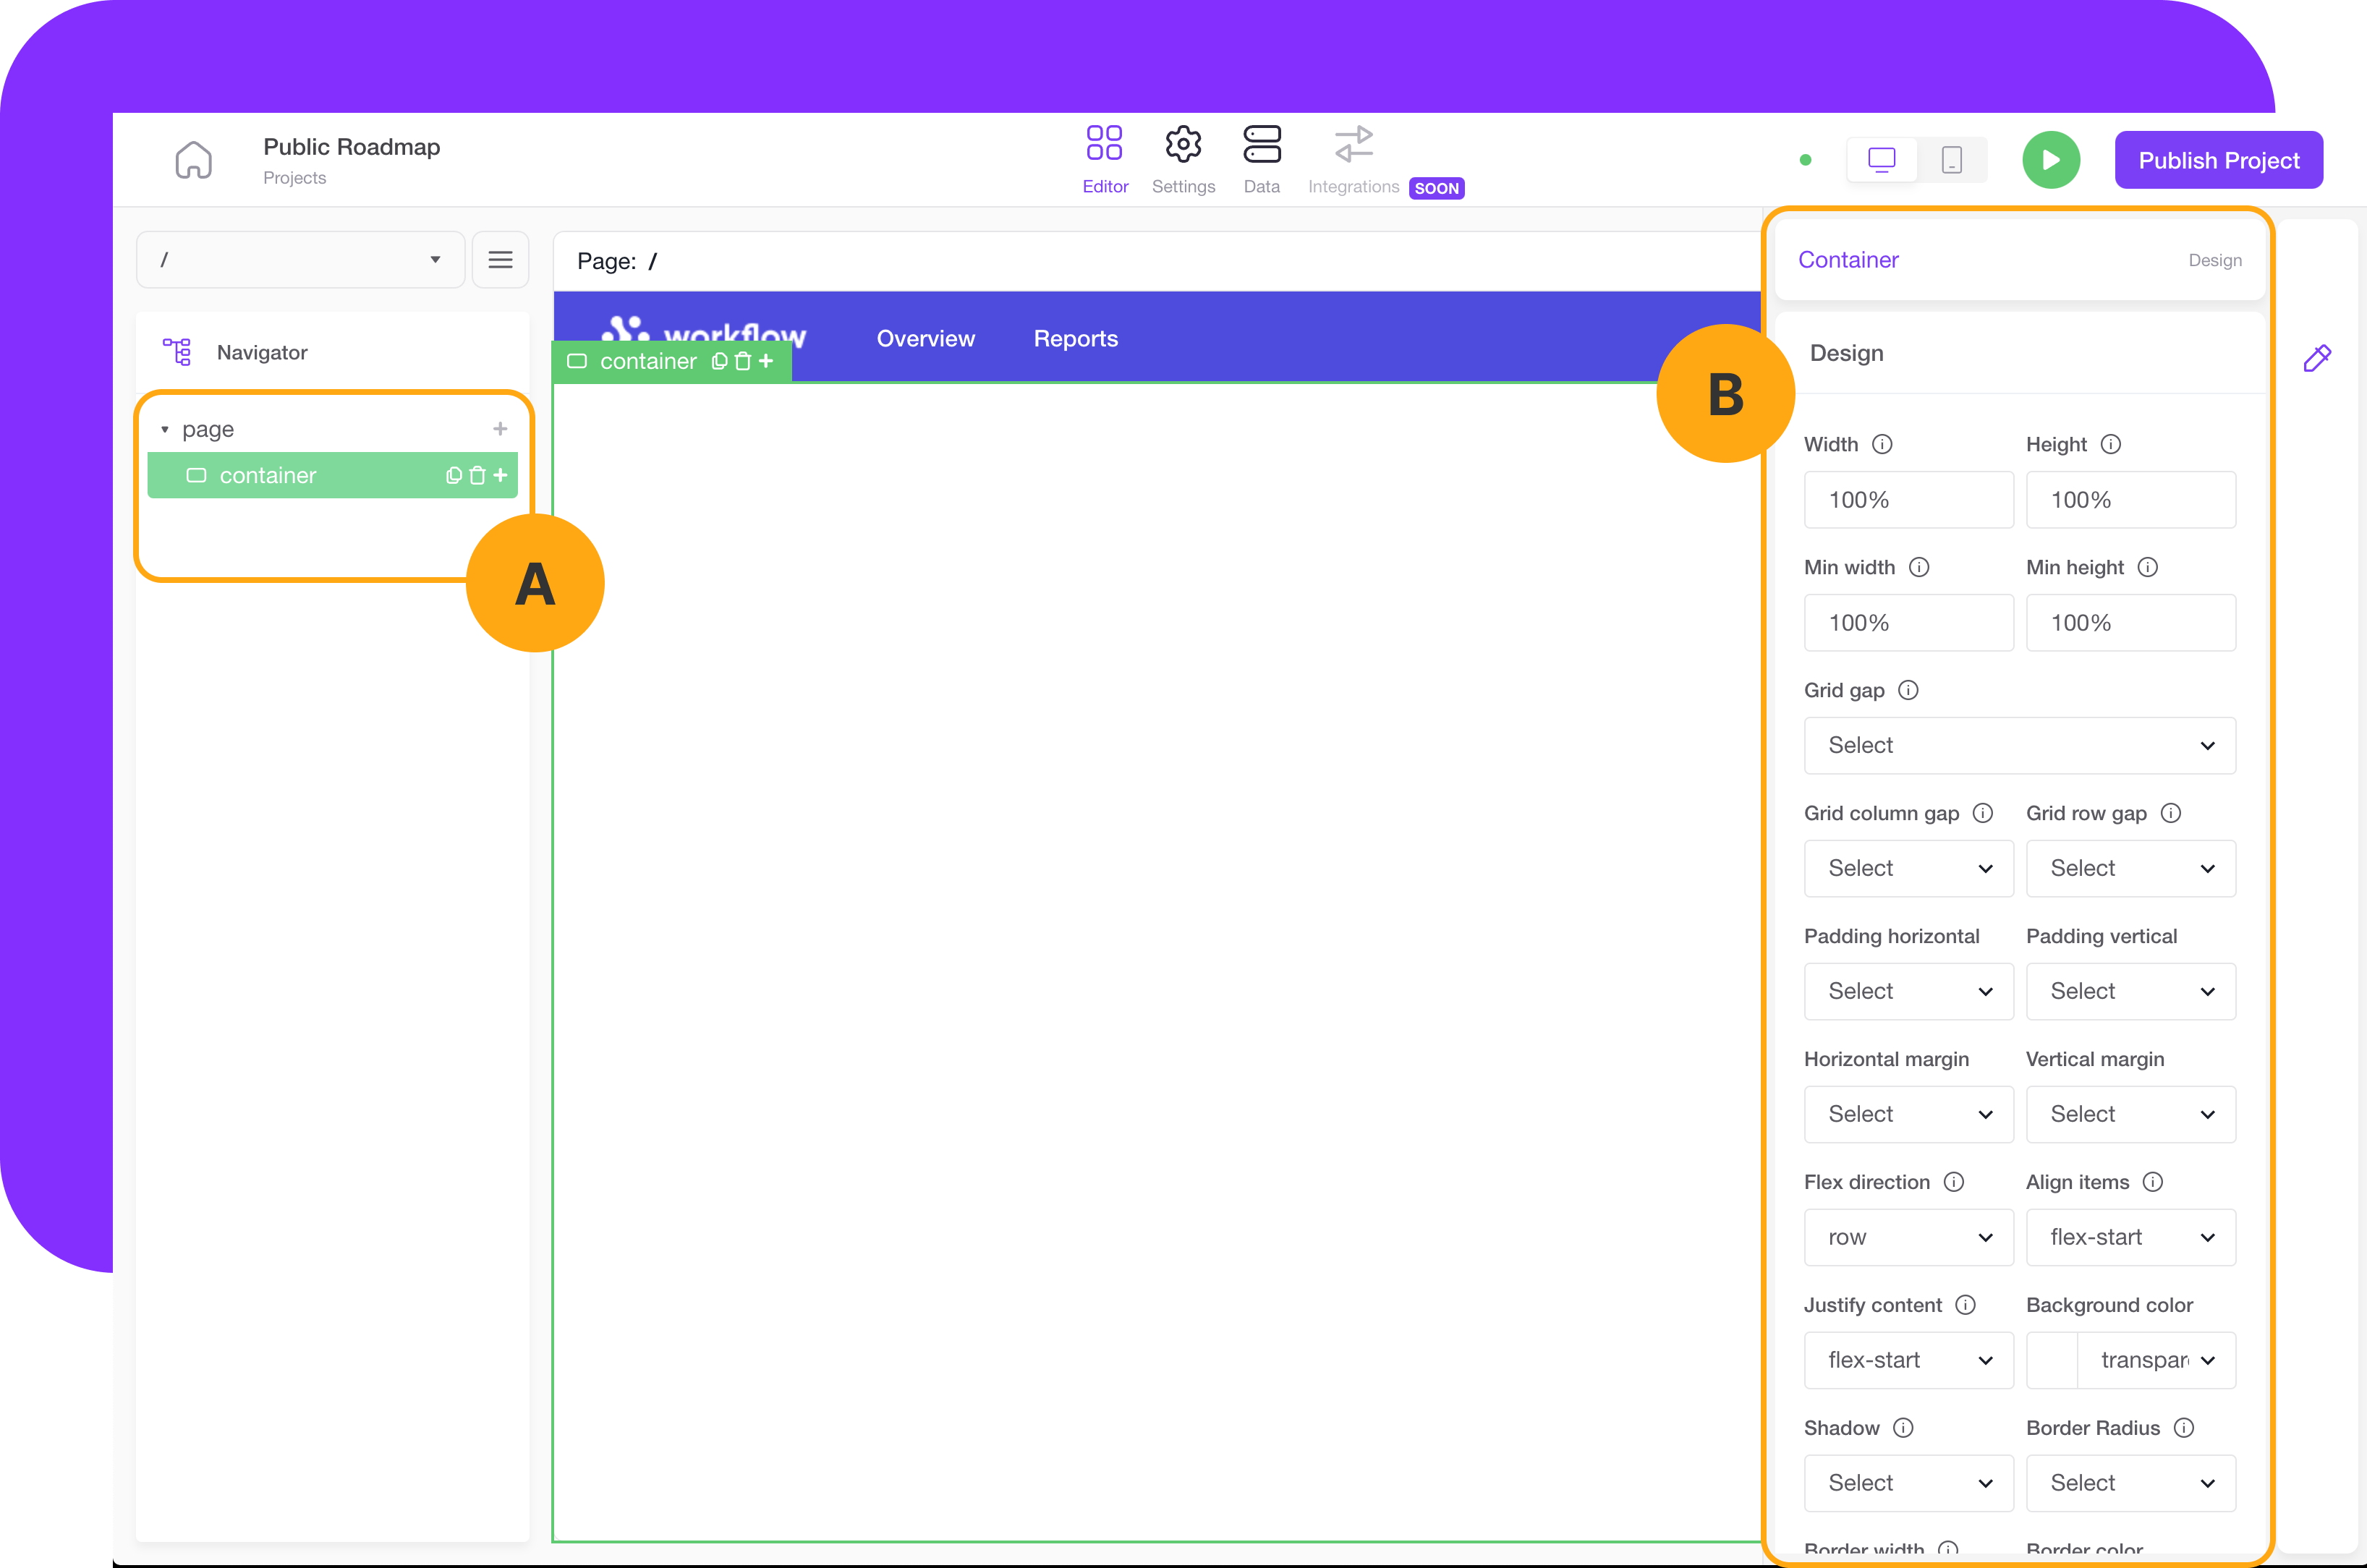The width and height of the screenshot is (2367, 1568).
Task: Add a child element to page
Action: 500,429
